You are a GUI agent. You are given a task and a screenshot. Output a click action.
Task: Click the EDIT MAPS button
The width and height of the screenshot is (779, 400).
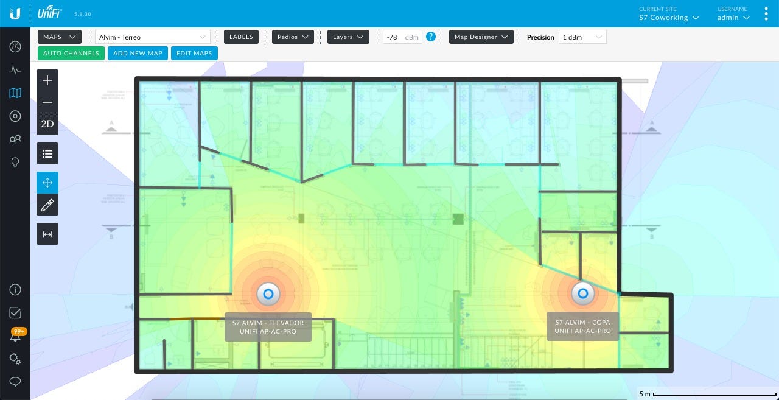194,53
